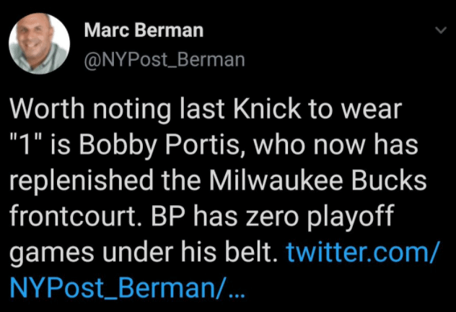This screenshot has width=456, height=312.
Task: Click the blue NYPost_Berman/… link text
Action: 129,288
